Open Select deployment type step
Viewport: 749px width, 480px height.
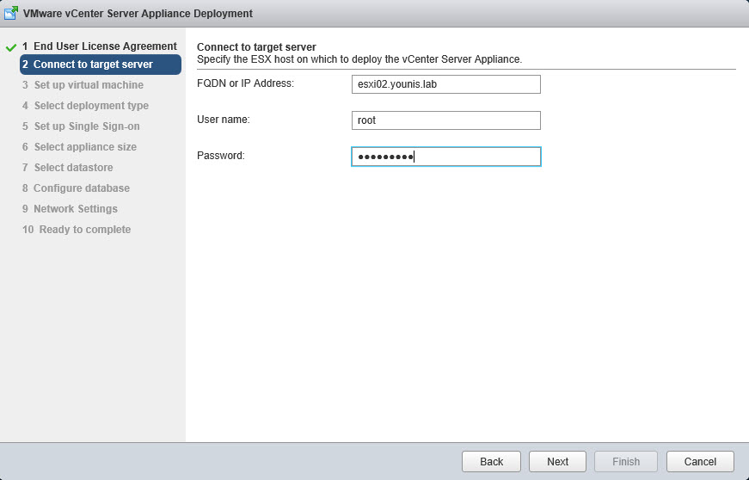(85, 106)
